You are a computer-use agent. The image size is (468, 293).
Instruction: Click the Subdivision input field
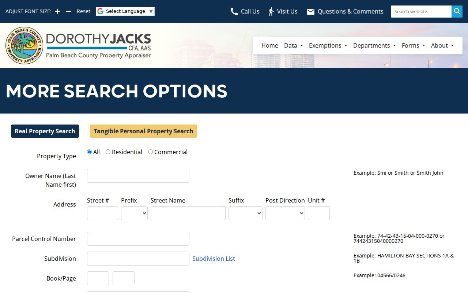click(138, 259)
